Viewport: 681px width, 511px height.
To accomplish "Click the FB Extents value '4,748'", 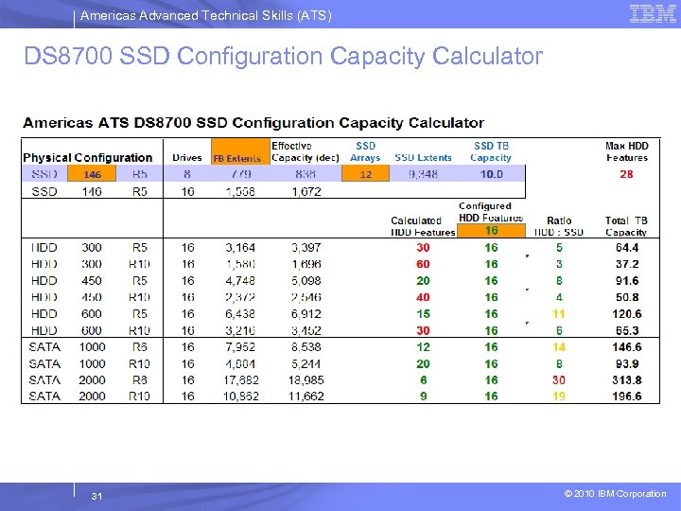I will point(240,281).
